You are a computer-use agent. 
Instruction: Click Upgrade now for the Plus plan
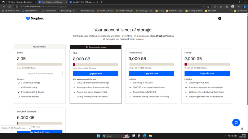point(95,74)
